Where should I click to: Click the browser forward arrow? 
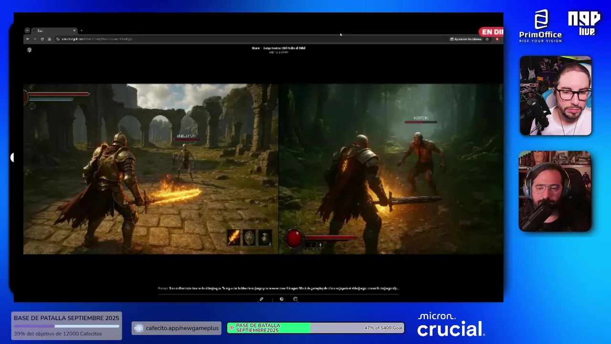click(35, 39)
